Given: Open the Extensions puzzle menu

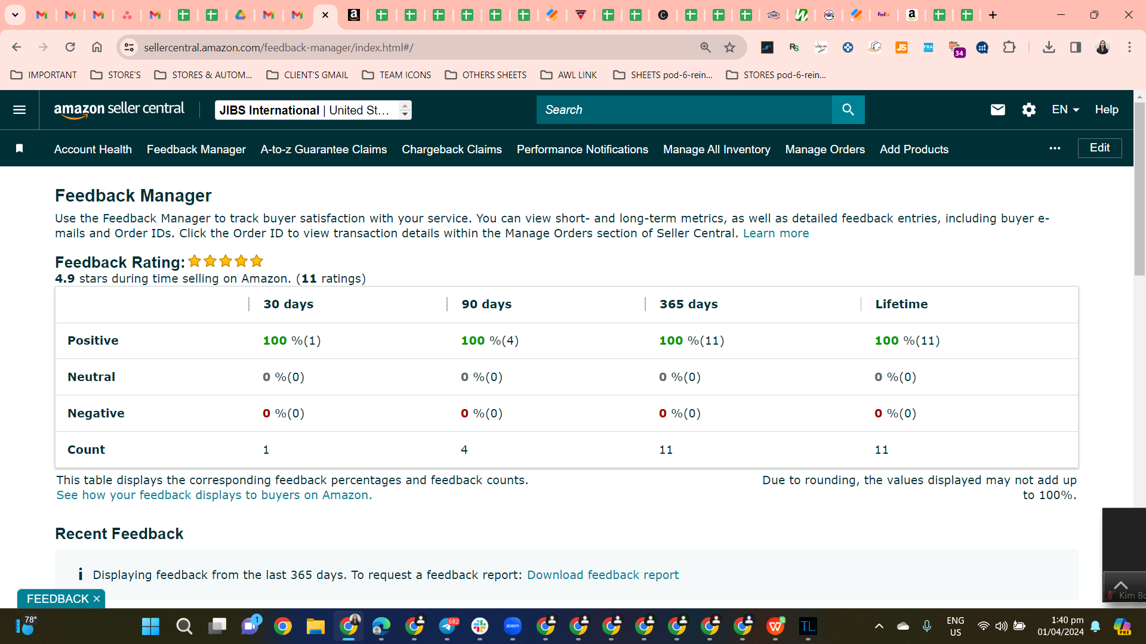Looking at the screenshot, I should click(x=1009, y=47).
